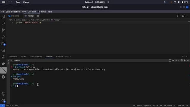190x107 pixels.
Task: Open the Manage gear settings icon
Action: (x=3, y=100)
